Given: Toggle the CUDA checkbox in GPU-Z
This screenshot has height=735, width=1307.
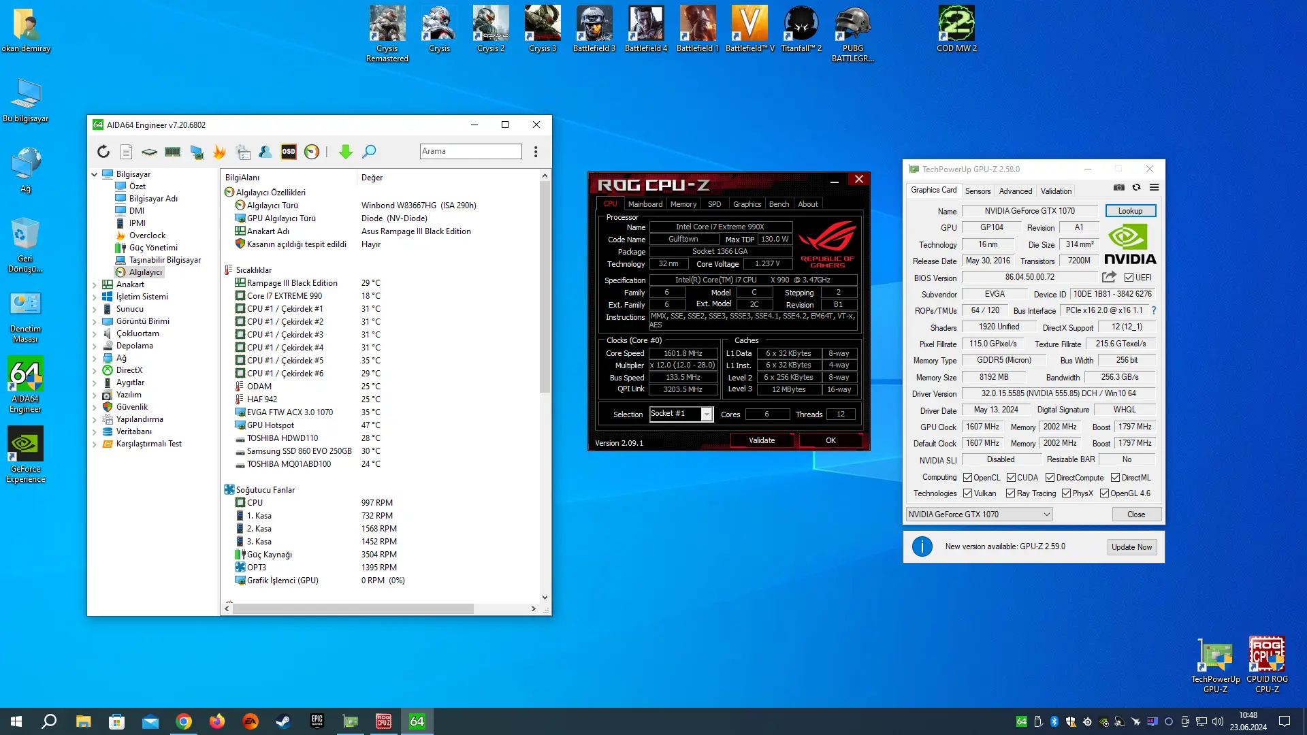Looking at the screenshot, I should (1011, 478).
